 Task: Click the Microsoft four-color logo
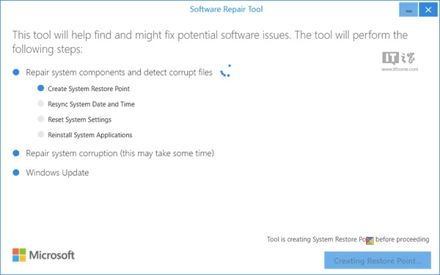coord(19,254)
